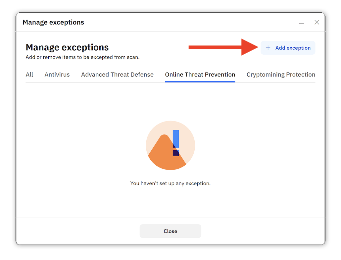Select the Online Threat Prevention tab
This screenshot has height=260, width=341.
pos(200,75)
